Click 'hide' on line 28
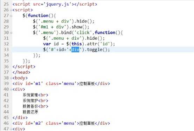 coord(82,21)
